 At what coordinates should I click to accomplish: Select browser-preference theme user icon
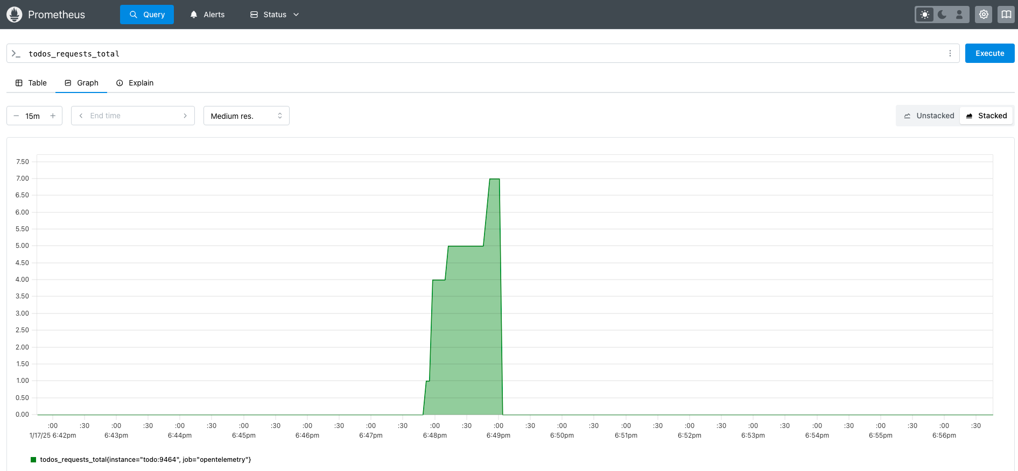click(x=959, y=15)
